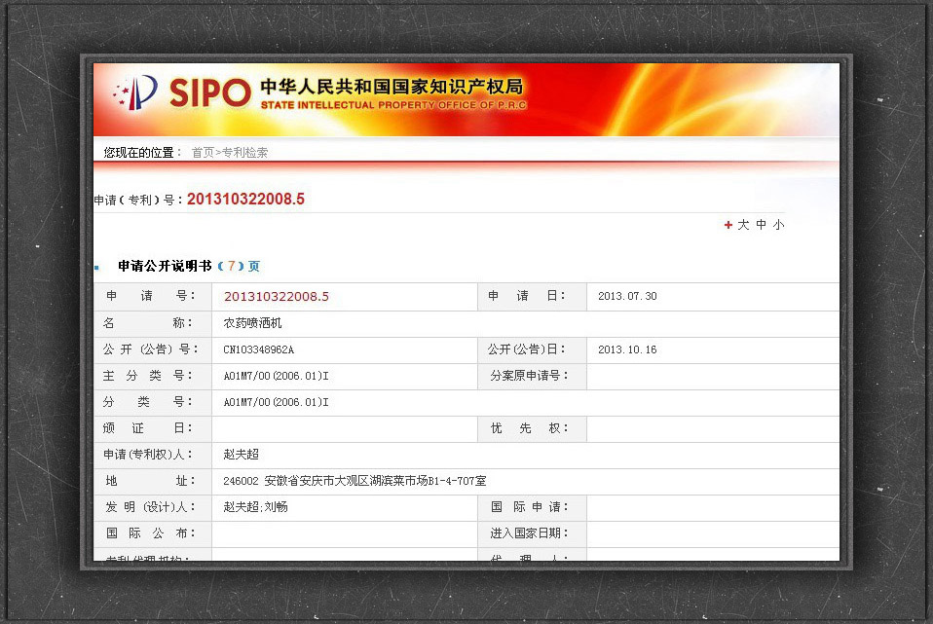Click applicant name 赵夫超 in 申请(专利权)人 row
Screen dimensions: 933x624
[241, 455]
